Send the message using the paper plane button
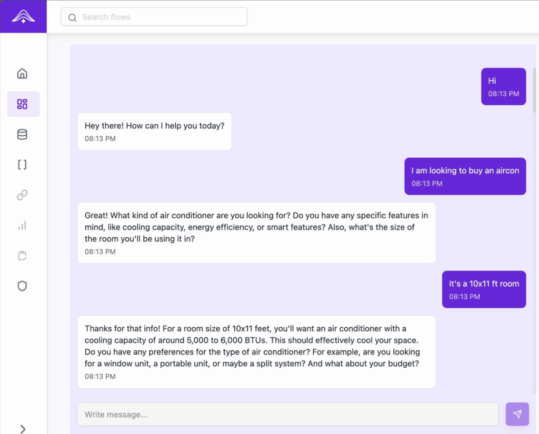 (517, 414)
